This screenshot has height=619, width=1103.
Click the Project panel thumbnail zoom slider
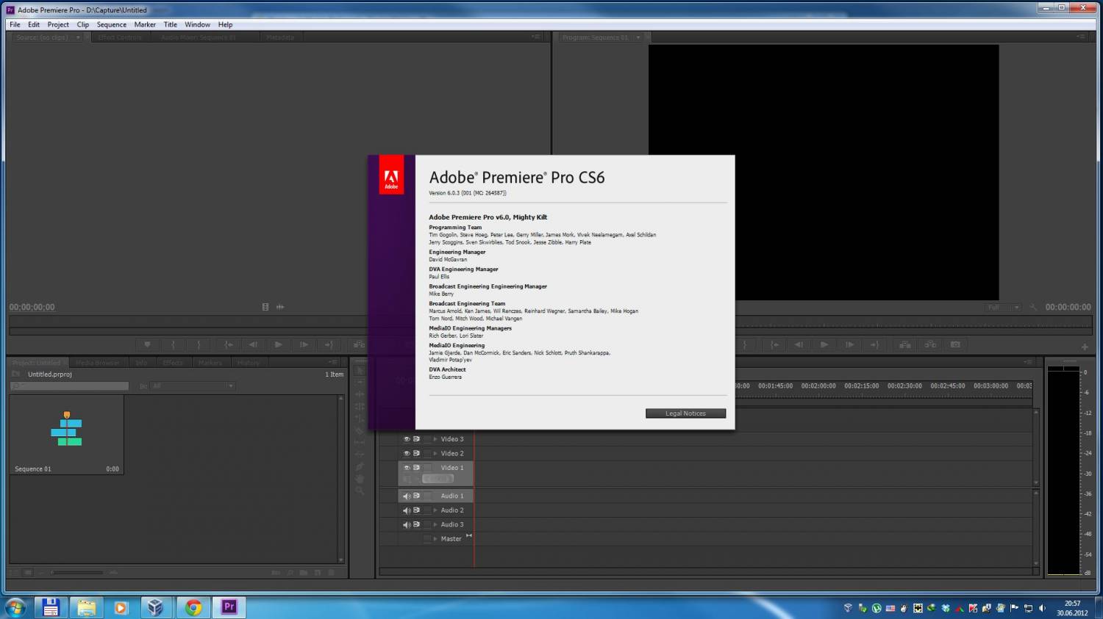tap(77, 572)
